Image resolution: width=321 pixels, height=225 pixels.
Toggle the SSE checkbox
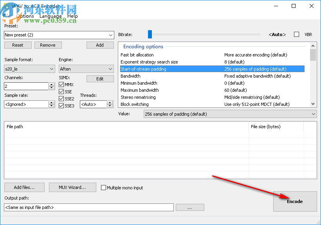(61, 92)
